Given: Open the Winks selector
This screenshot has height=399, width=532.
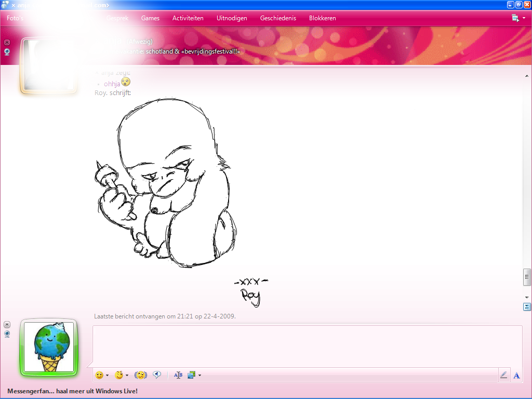Looking at the screenshot, I should pyautogui.click(x=118, y=375).
